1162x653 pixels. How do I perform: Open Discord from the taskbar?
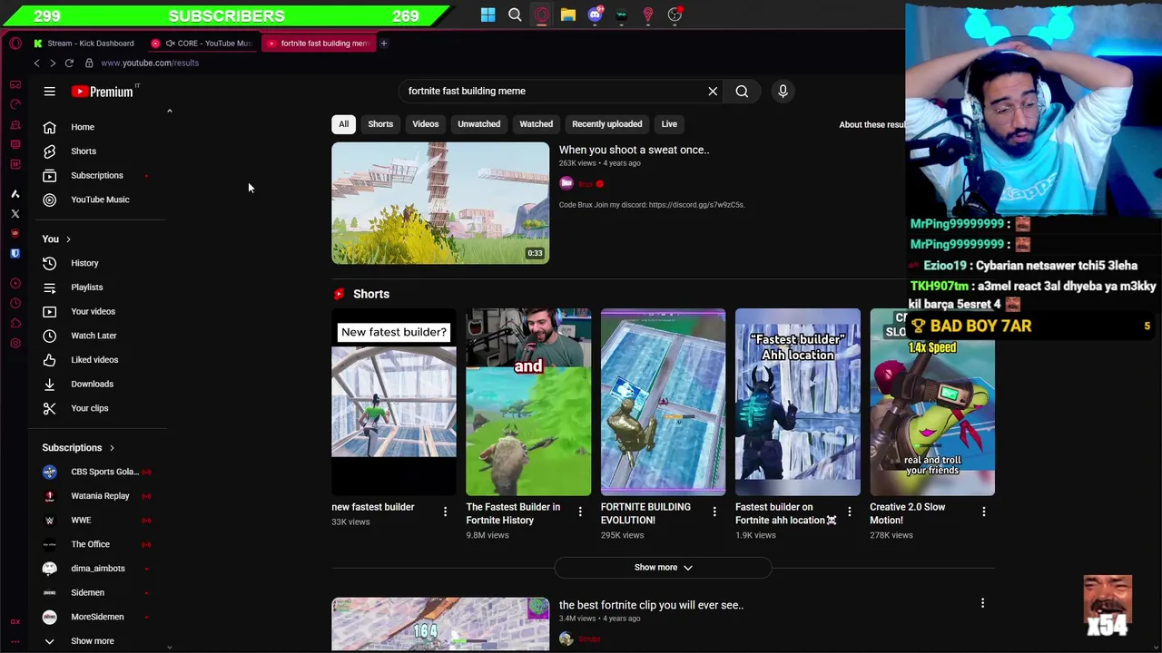click(x=596, y=15)
